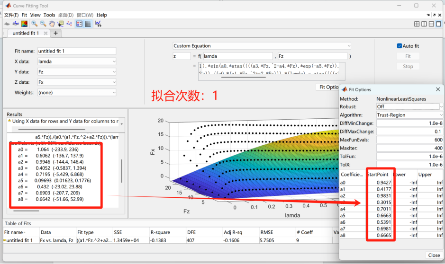Click the Results panel bottom horizontal scrollbar
Screen dimensions: 445x264
pyautogui.click(x=26, y=211)
